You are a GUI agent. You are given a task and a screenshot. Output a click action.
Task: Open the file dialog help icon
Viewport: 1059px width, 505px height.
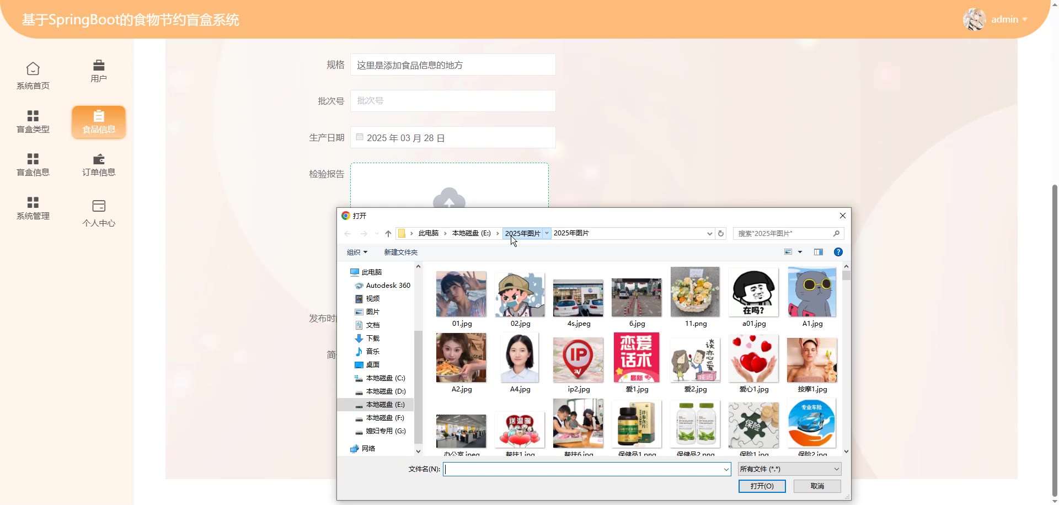tap(838, 252)
